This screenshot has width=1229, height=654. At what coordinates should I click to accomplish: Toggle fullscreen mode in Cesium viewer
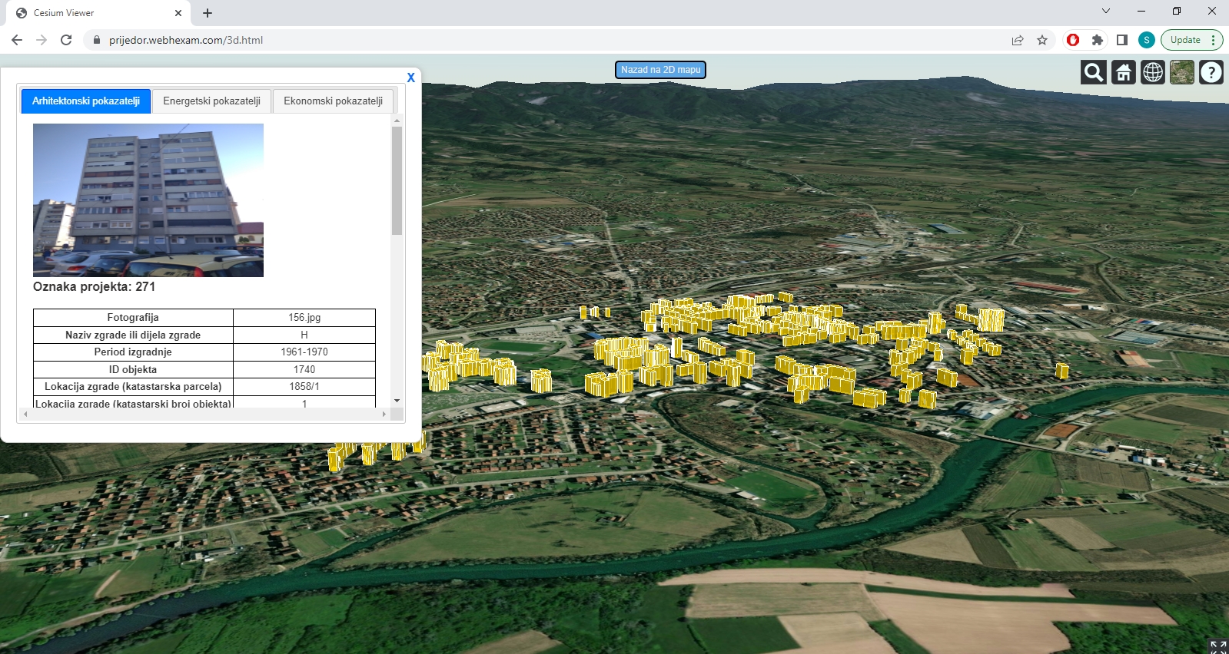tap(1217, 646)
